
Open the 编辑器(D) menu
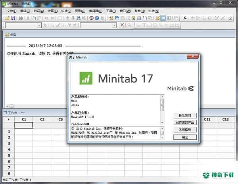click(x=96, y=11)
